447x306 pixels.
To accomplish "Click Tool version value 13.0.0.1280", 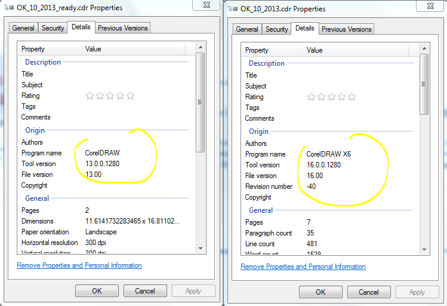I will (102, 164).
